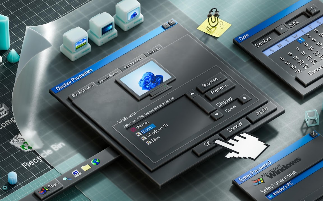Select day 12 in the calendar

pyautogui.click(x=288, y=62)
